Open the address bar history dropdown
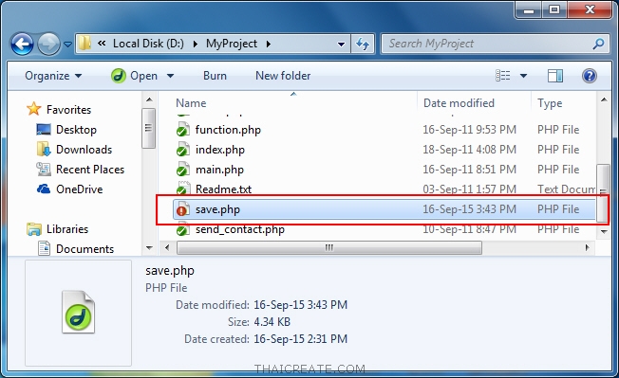This screenshot has width=619, height=378. [342, 44]
